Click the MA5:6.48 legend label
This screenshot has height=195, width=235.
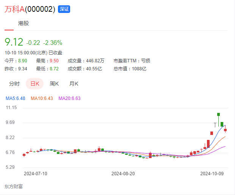coord(16,98)
